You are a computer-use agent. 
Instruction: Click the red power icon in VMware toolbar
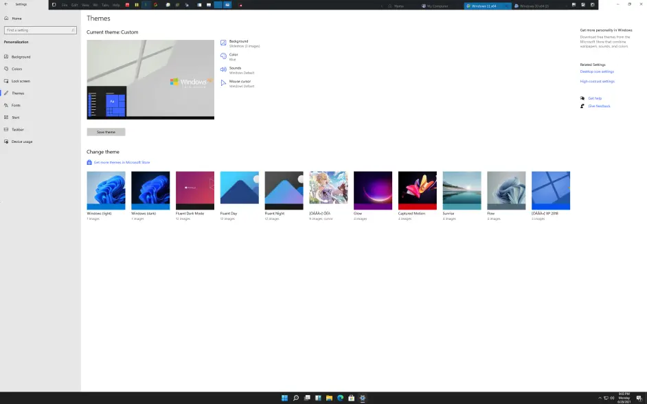(127, 5)
